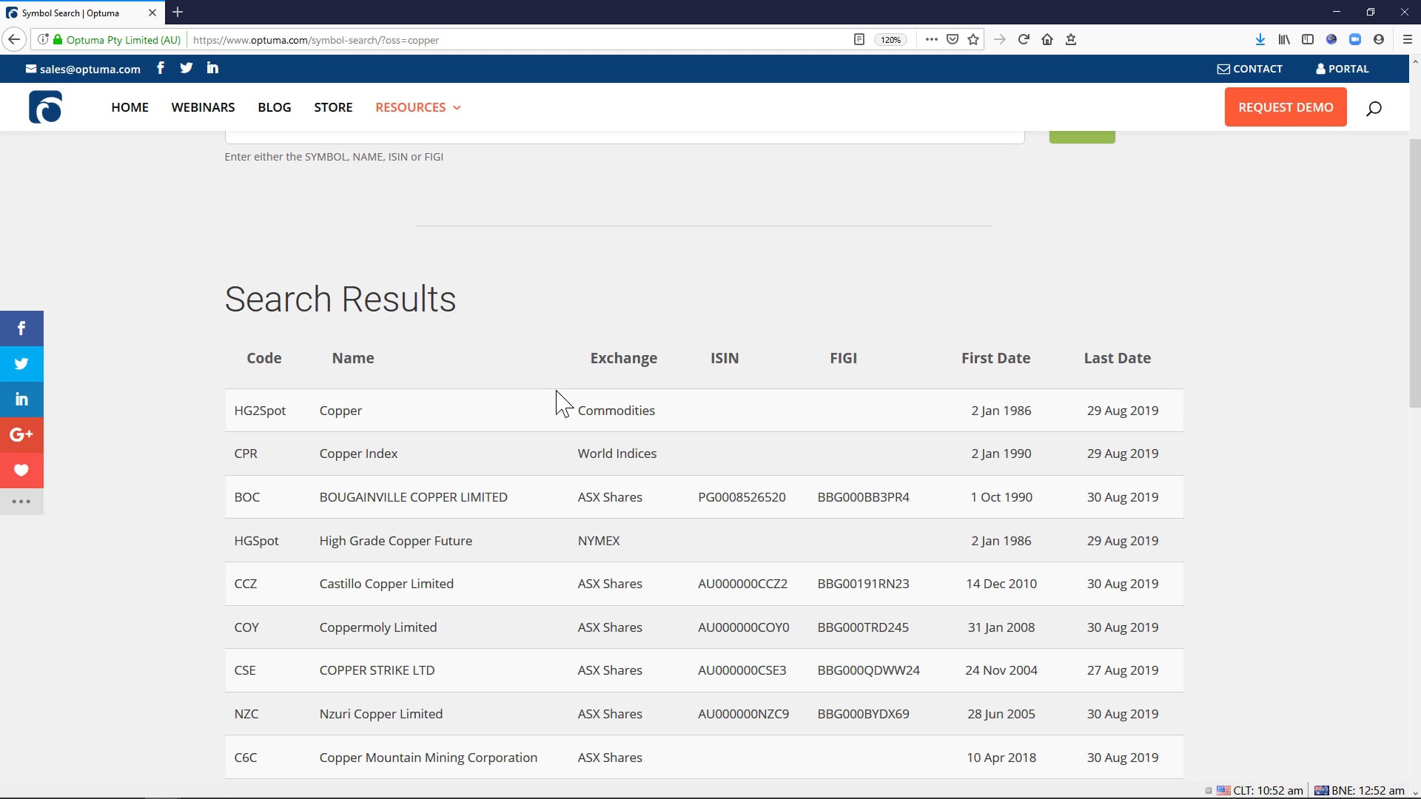The image size is (1421, 799).
Task: Bookmark this page with star icon
Action: point(973,40)
